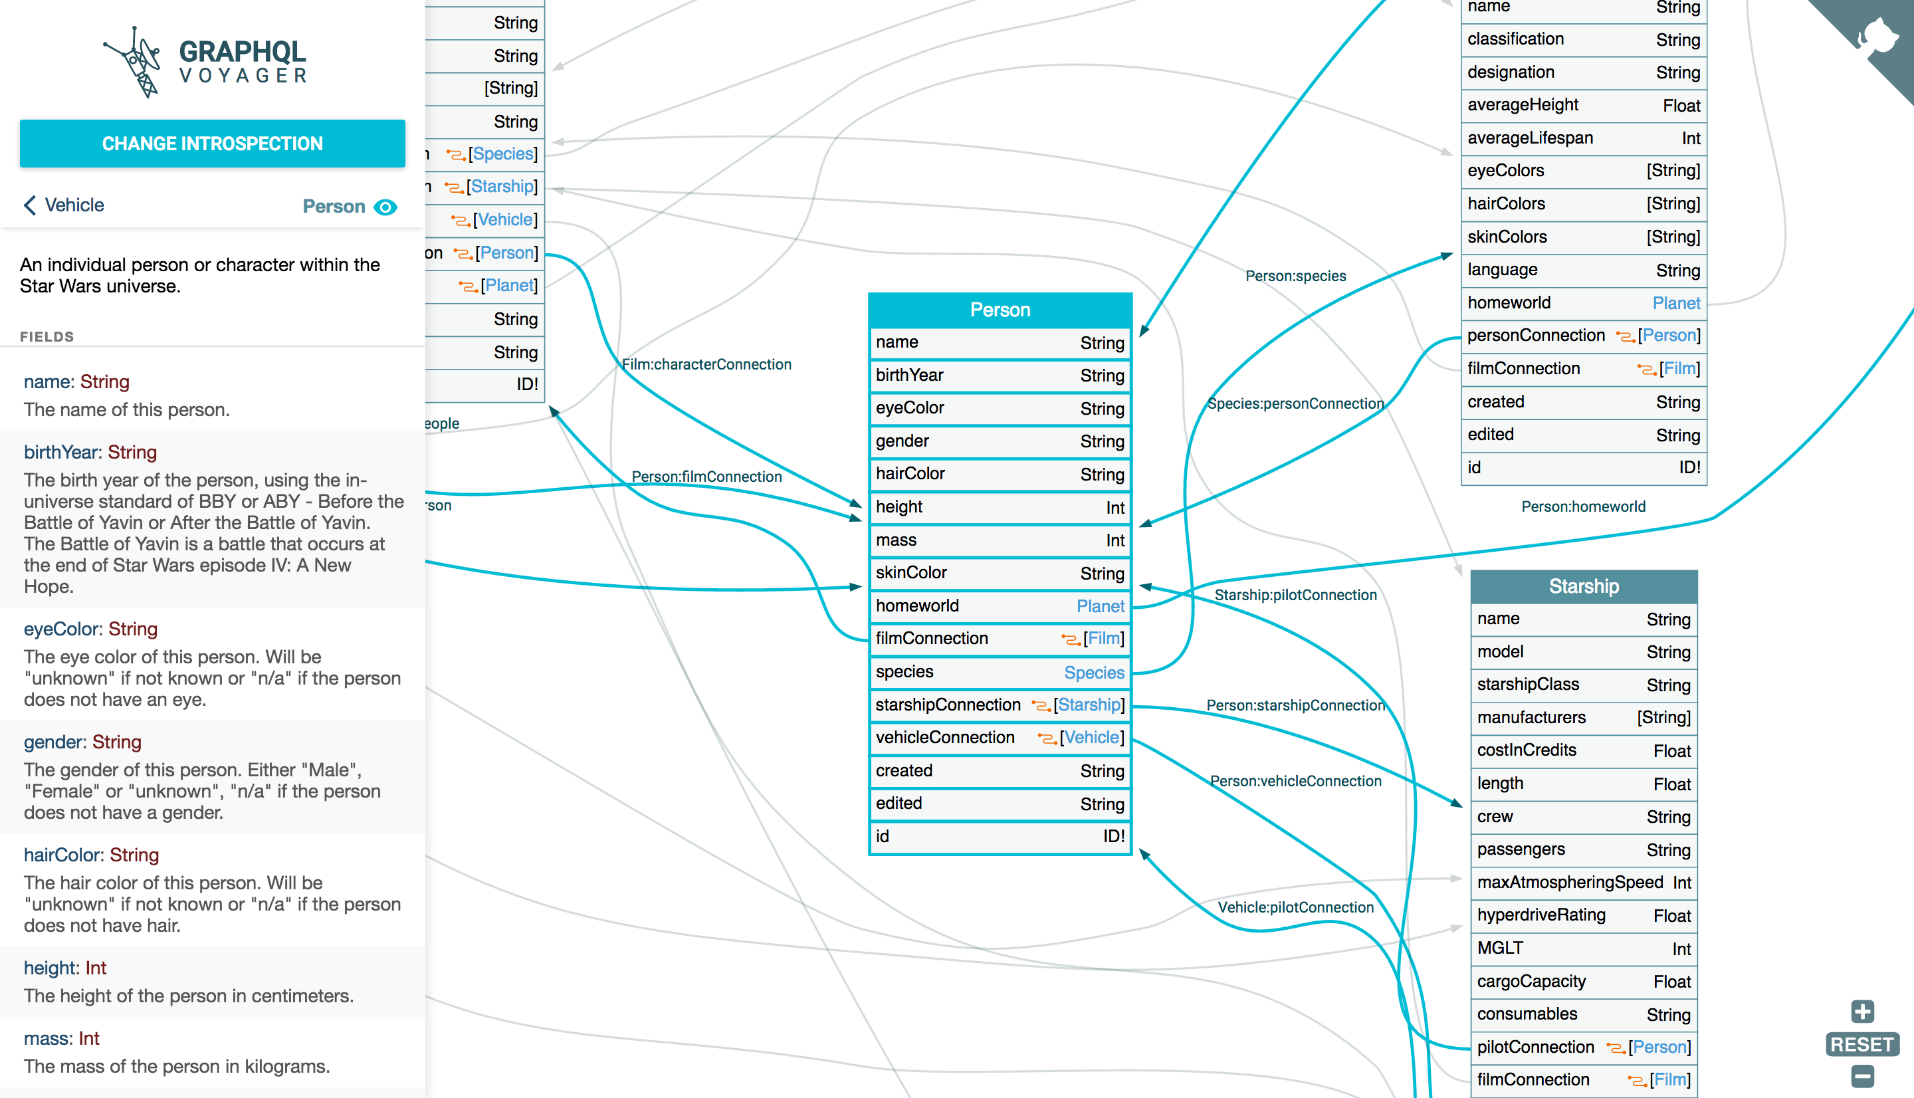Open the Species type from Person's species field
The image size is (1914, 1098).
(x=1094, y=672)
